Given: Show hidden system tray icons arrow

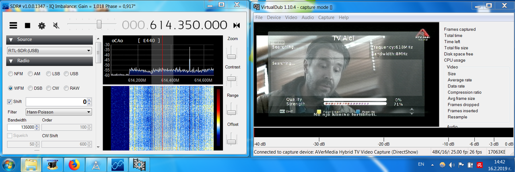Looking at the screenshot, I should 433,164.
